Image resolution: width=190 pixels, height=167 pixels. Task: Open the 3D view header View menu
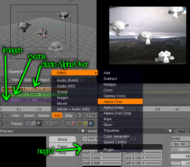[x=16, y=80]
